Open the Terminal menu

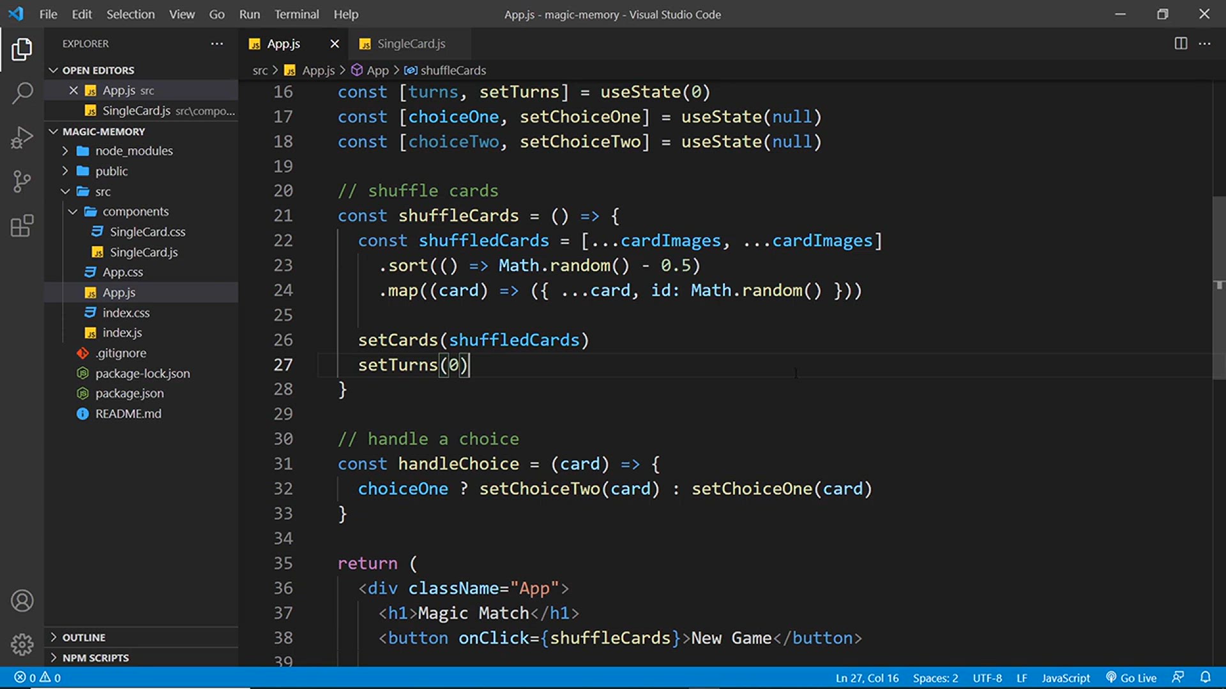pos(296,14)
